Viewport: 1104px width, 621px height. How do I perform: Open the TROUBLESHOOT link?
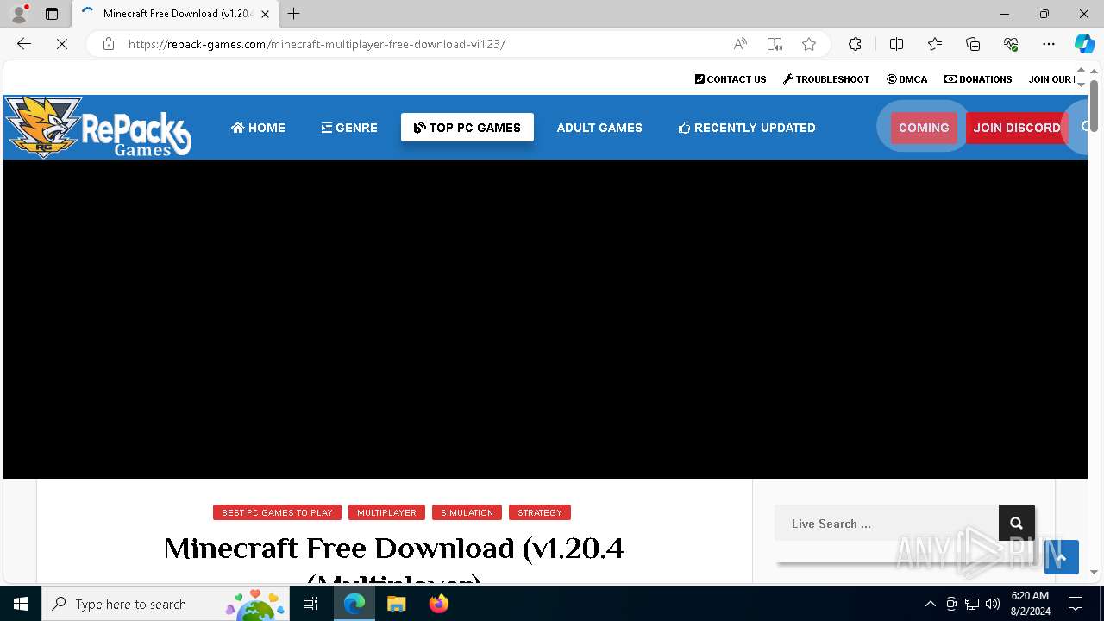(x=826, y=79)
